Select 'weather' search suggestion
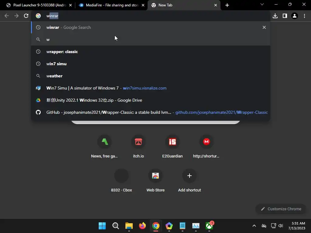 (151, 76)
